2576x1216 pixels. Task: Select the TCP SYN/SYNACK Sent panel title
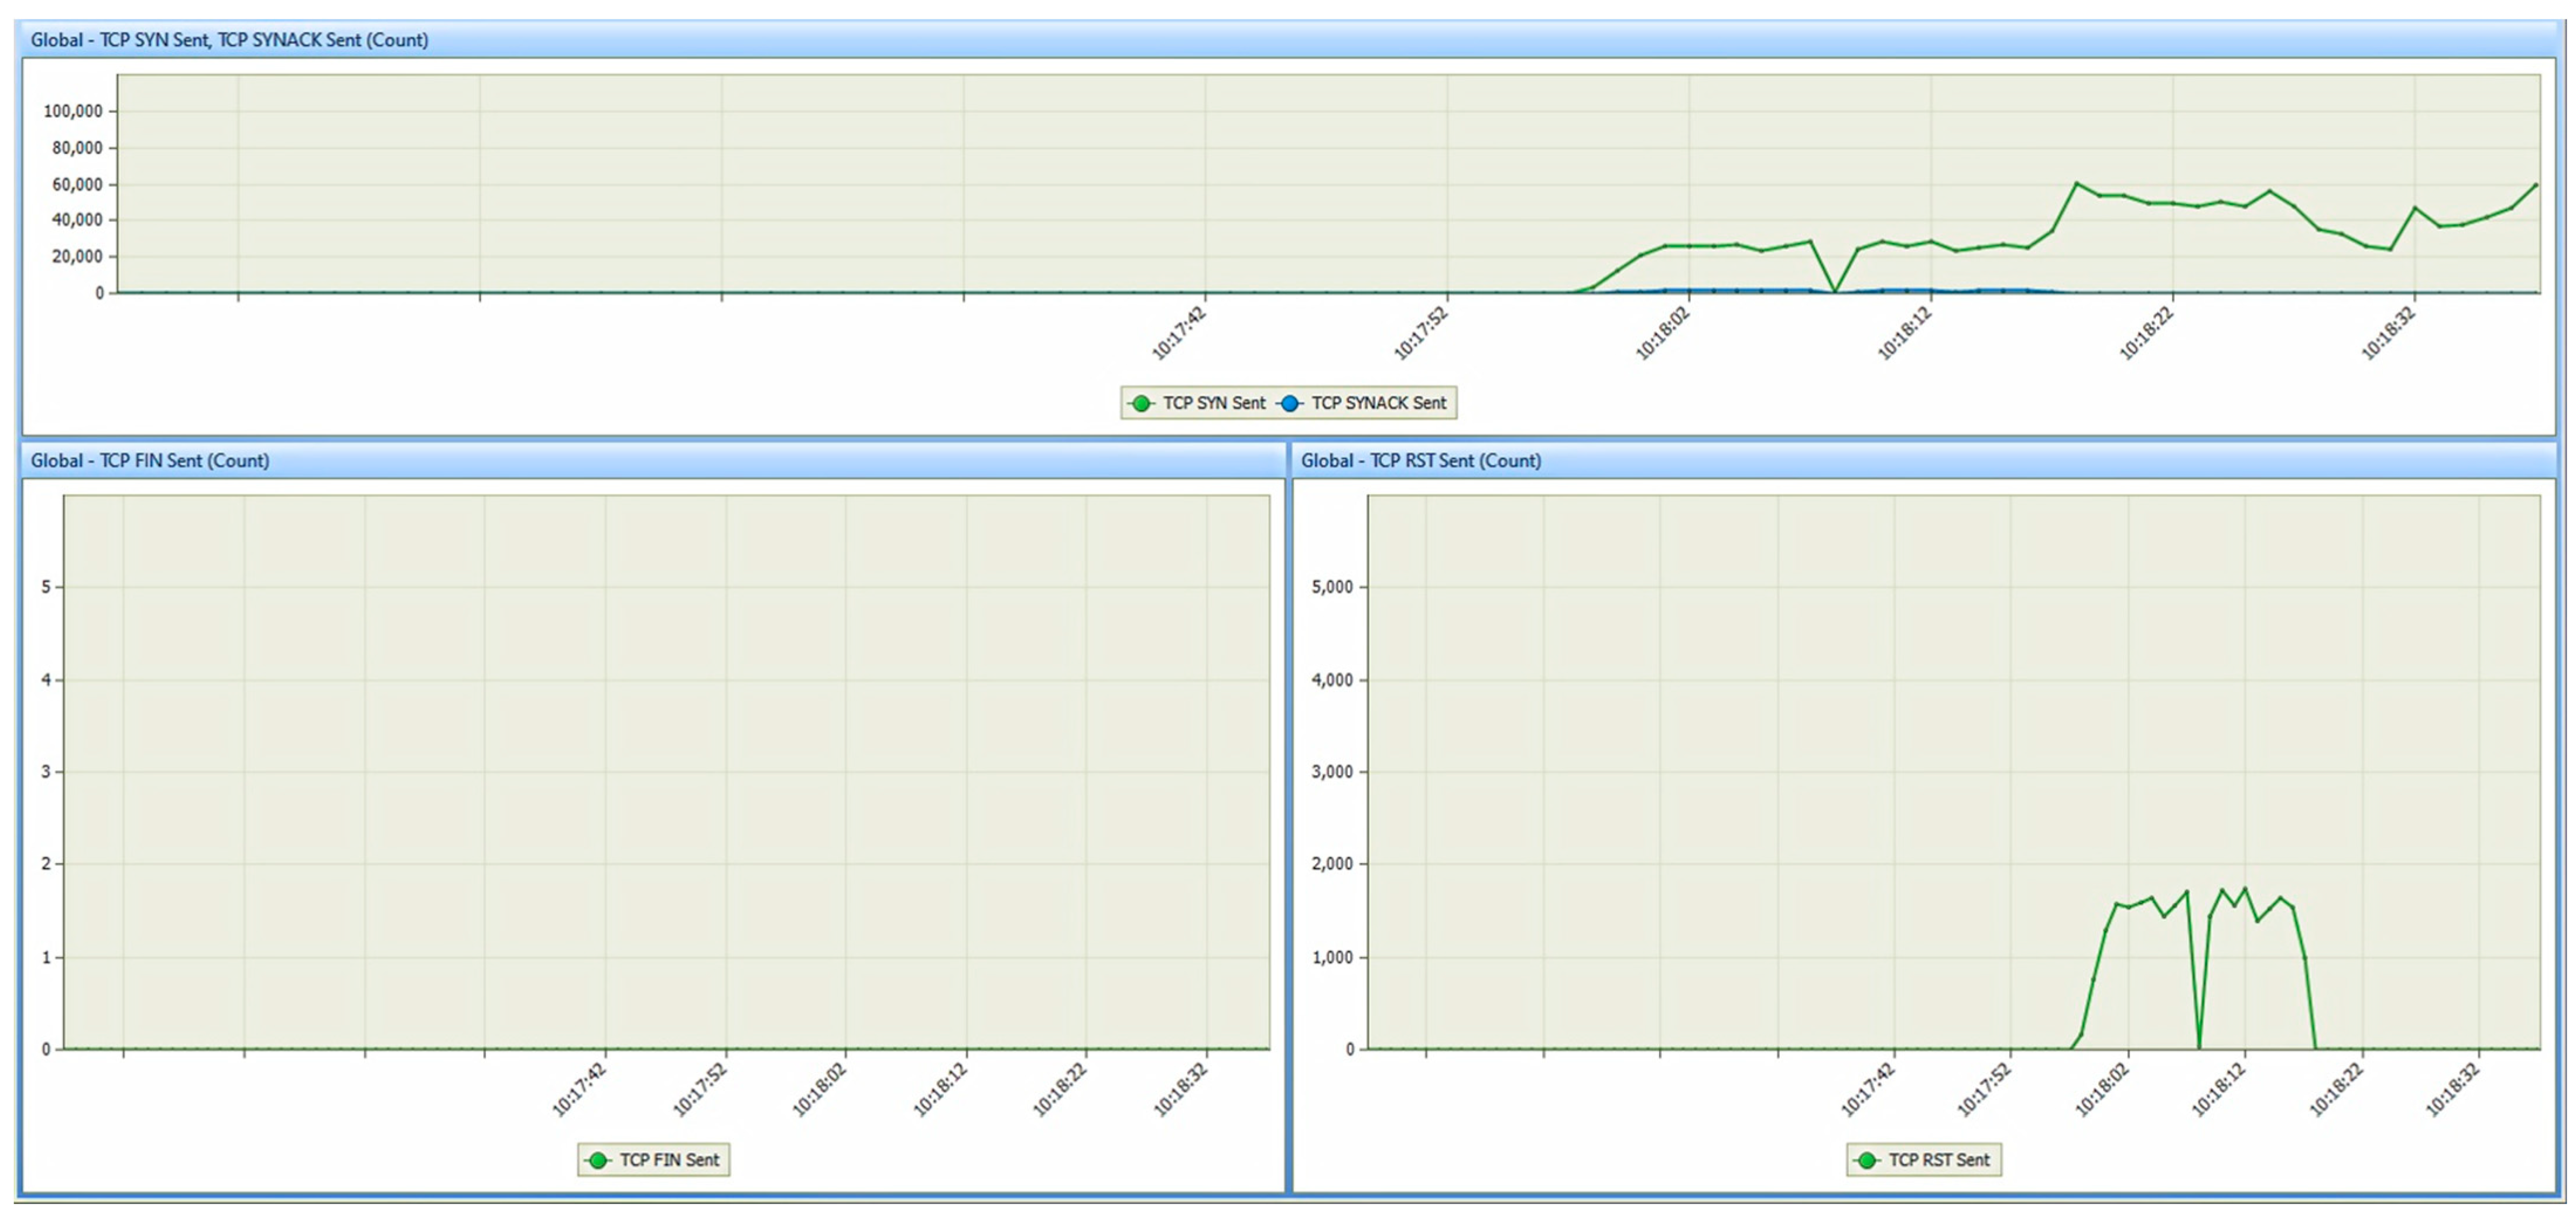coord(229,40)
